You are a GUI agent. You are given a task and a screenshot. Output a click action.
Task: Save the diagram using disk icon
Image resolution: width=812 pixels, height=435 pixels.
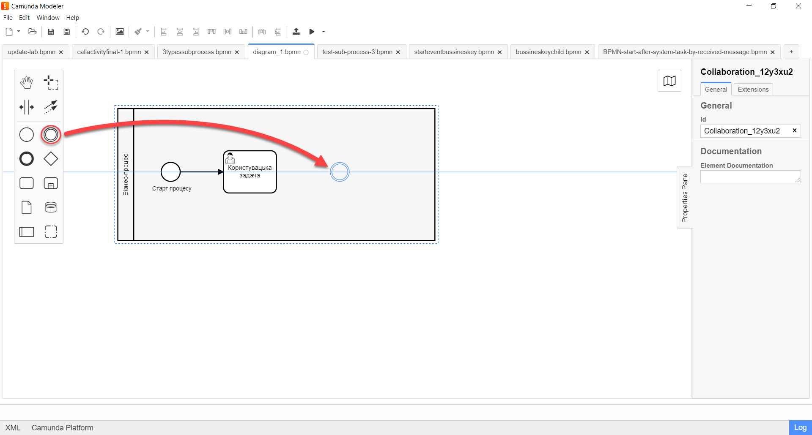(x=51, y=32)
